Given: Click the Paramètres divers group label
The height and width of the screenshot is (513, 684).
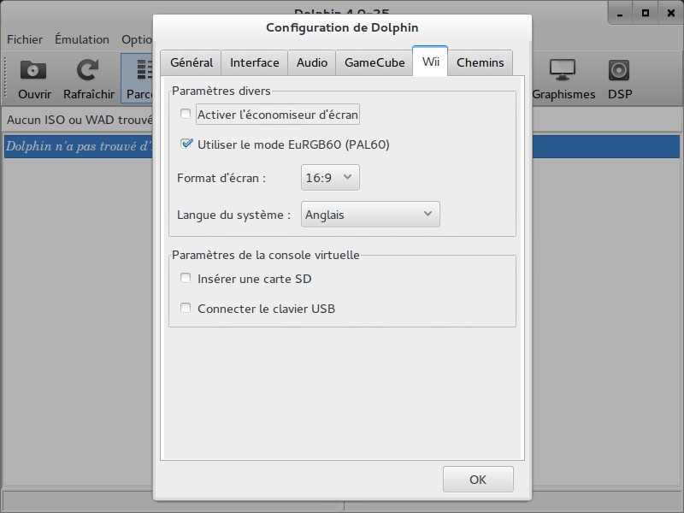Looking at the screenshot, I should [x=221, y=91].
